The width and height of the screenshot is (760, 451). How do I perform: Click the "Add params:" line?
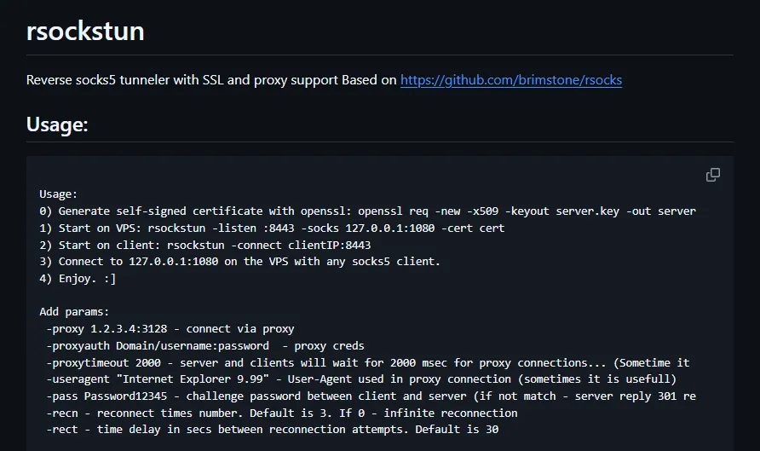pyautogui.click(x=74, y=312)
